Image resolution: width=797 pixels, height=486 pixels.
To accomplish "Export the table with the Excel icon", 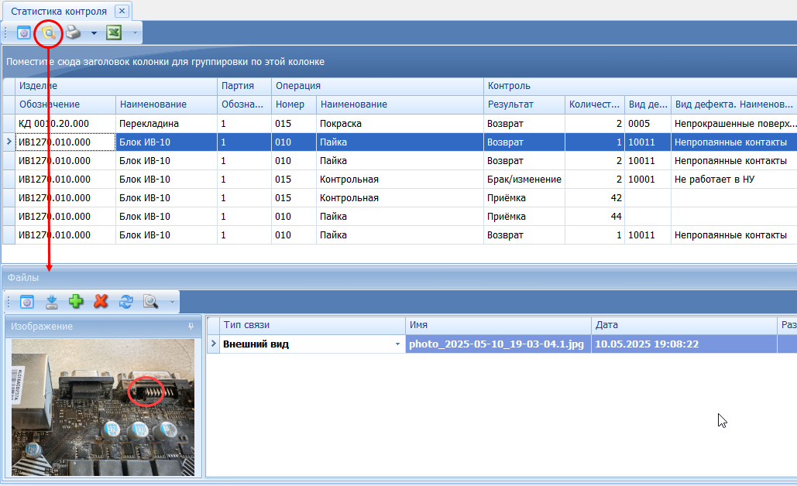I will pyautogui.click(x=114, y=33).
